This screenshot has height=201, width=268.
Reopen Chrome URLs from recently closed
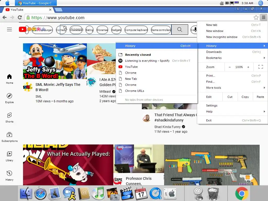[x=157, y=91]
